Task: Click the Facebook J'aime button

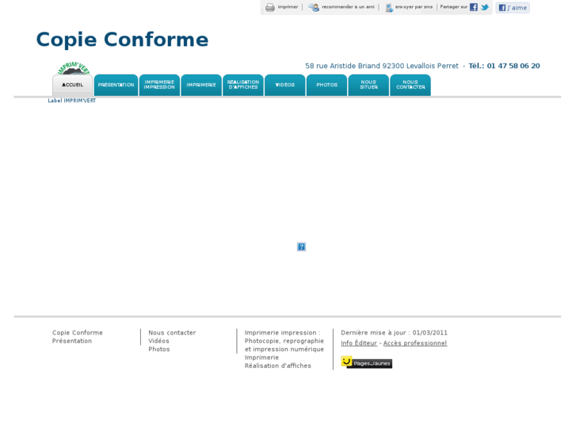Action: [513, 8]
